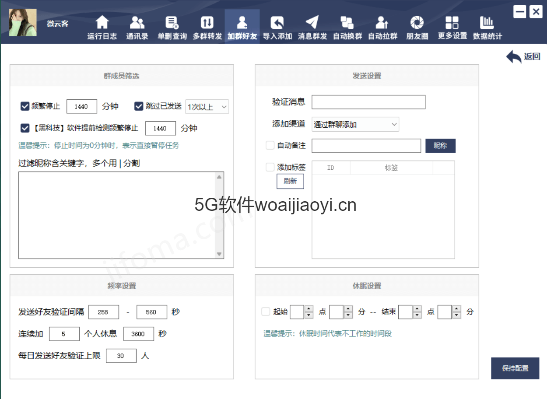Click the minimum interval field 258
547x399 pixels.
point(104,312)
